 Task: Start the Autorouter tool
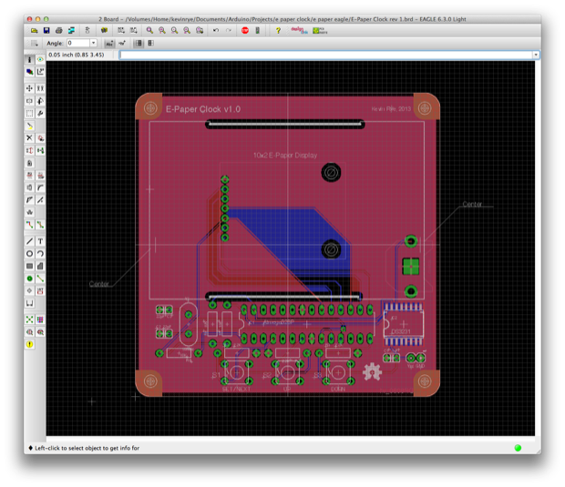coord(40,320)
